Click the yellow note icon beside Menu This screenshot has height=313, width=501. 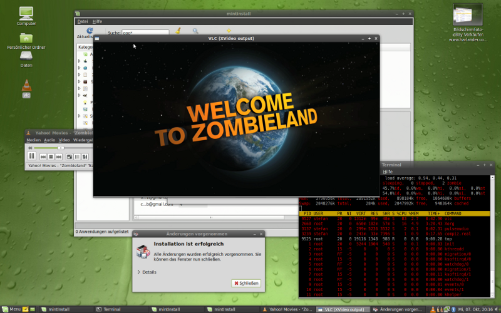(x=25, y=309)
